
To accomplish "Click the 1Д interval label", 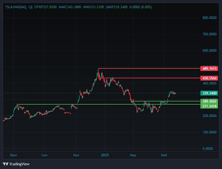I will (30, 7).
